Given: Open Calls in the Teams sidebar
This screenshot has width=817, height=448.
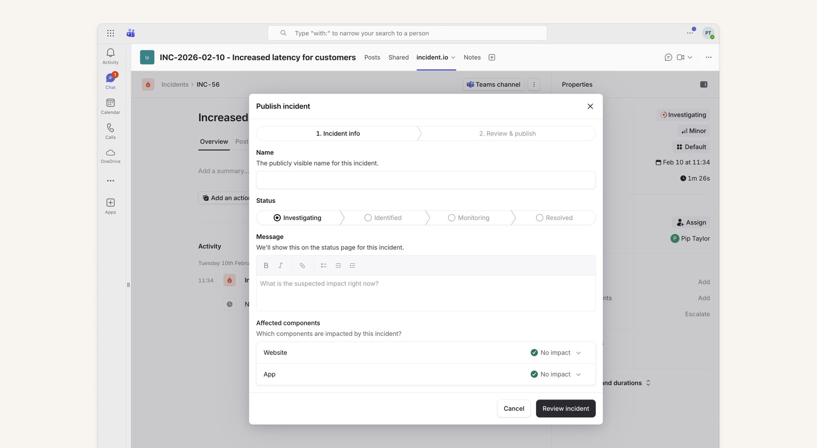Looking at the screenshot, I should (110, 131).
